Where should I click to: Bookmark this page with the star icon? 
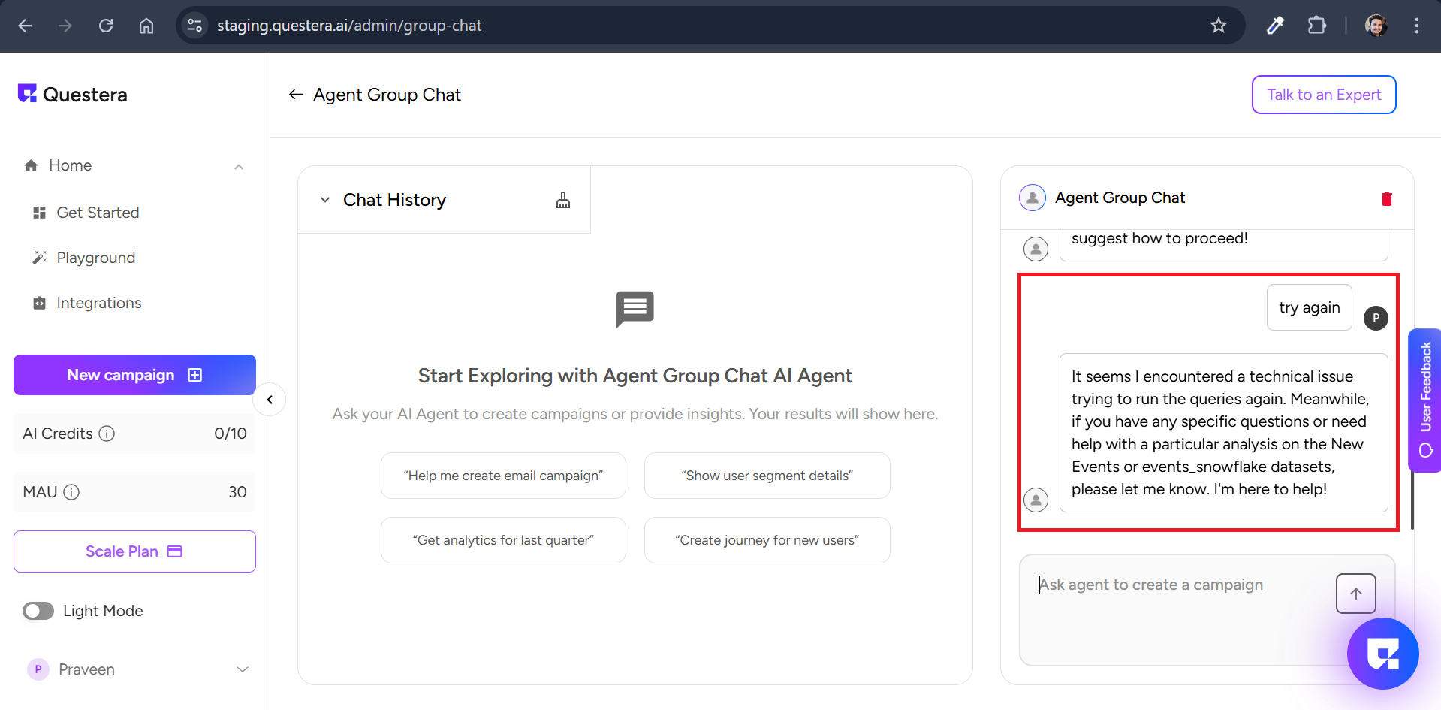pos(1218,26)
